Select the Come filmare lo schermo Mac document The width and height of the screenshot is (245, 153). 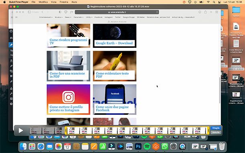[x=236, y=44]
